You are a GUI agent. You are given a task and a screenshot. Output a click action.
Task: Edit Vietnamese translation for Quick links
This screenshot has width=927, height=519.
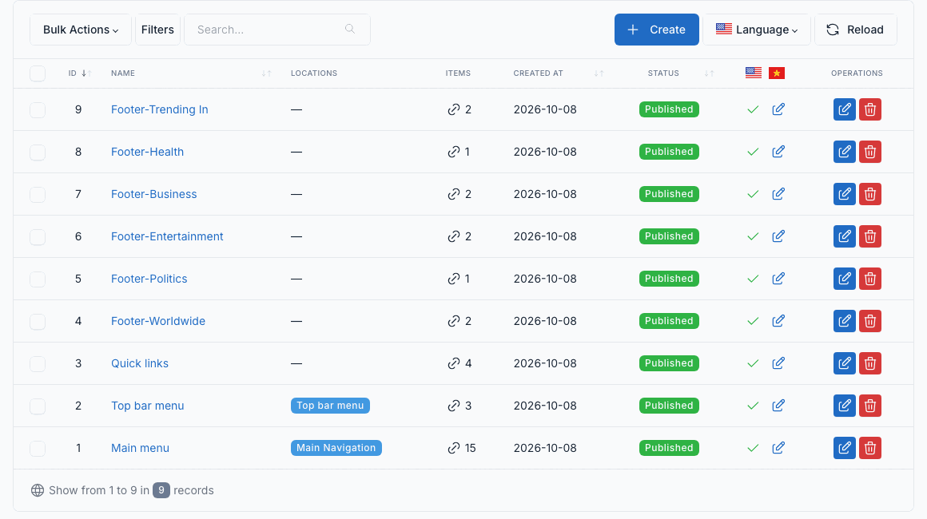coord(778,363)
